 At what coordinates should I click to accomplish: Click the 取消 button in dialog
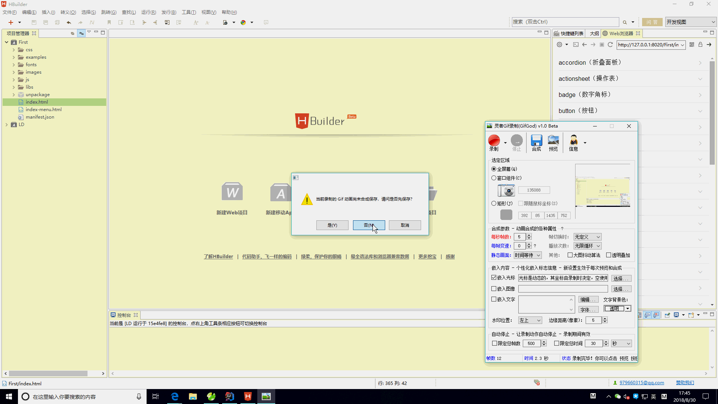point(405,225)
